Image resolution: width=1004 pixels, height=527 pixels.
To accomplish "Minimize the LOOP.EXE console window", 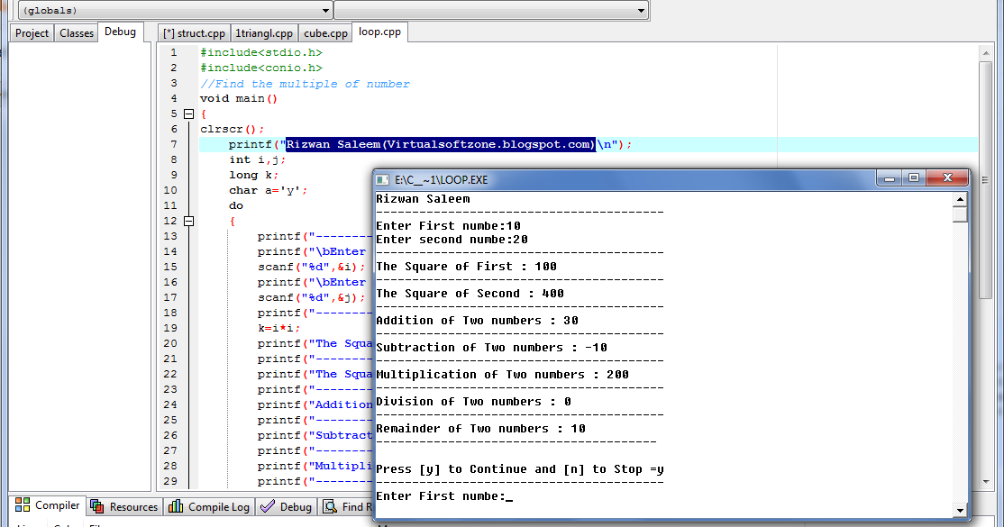I will [x=890, y=178].
